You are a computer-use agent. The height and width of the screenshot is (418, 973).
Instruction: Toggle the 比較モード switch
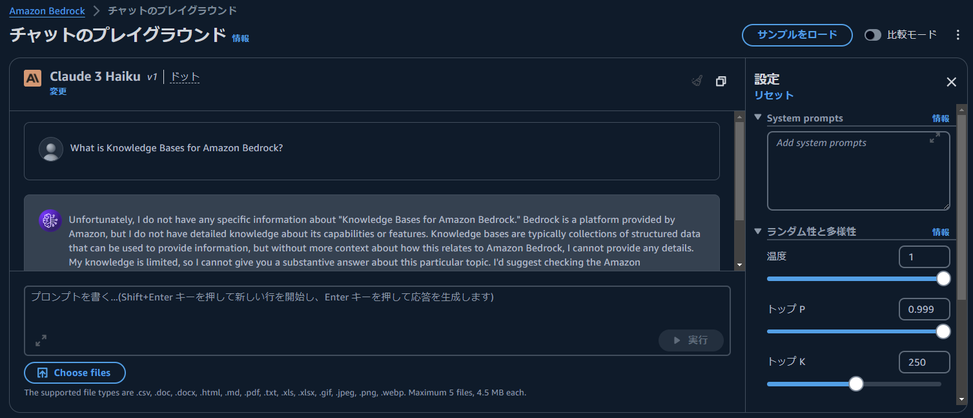click(873, 35)
